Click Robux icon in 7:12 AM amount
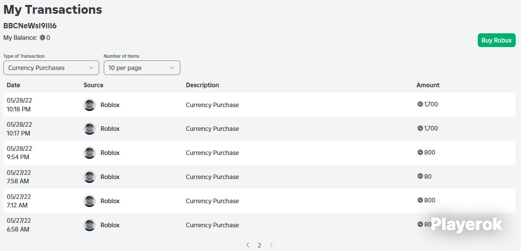The height and width of the screenshot is (251, 521). [x=420, y=200]
